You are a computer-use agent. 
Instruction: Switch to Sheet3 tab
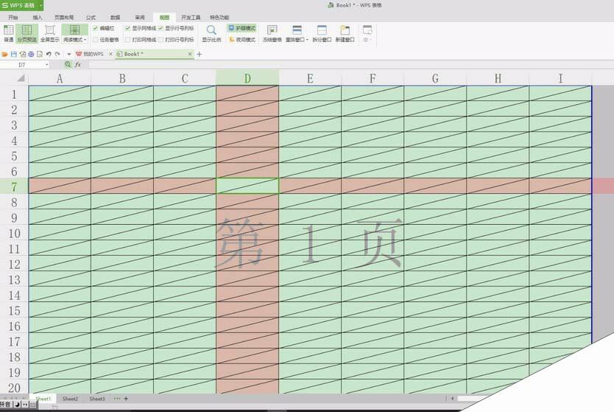click(x=97, y=399)
